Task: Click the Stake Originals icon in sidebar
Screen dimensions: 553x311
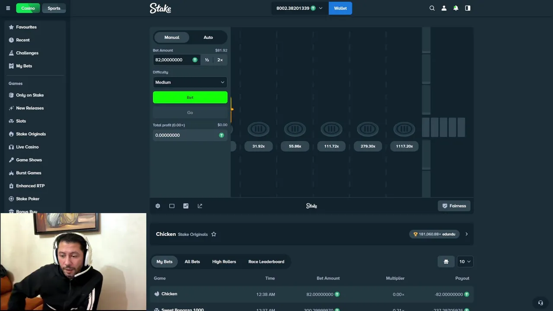Action: (x=12, y=134)
